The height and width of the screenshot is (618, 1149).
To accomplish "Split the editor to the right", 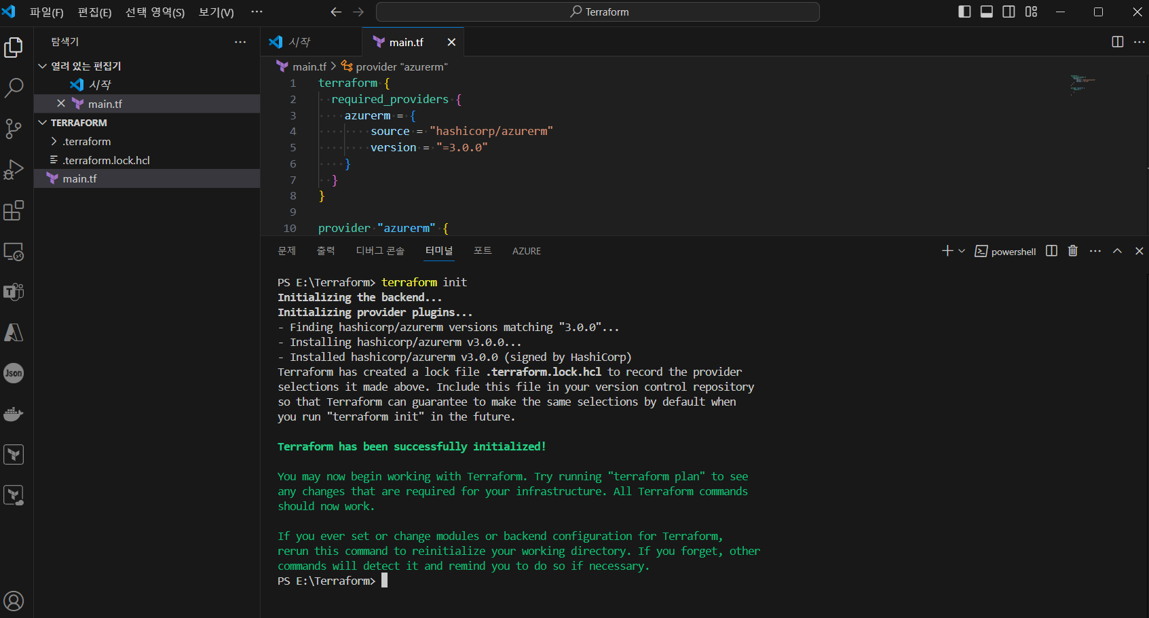I will click(1118, 42).
